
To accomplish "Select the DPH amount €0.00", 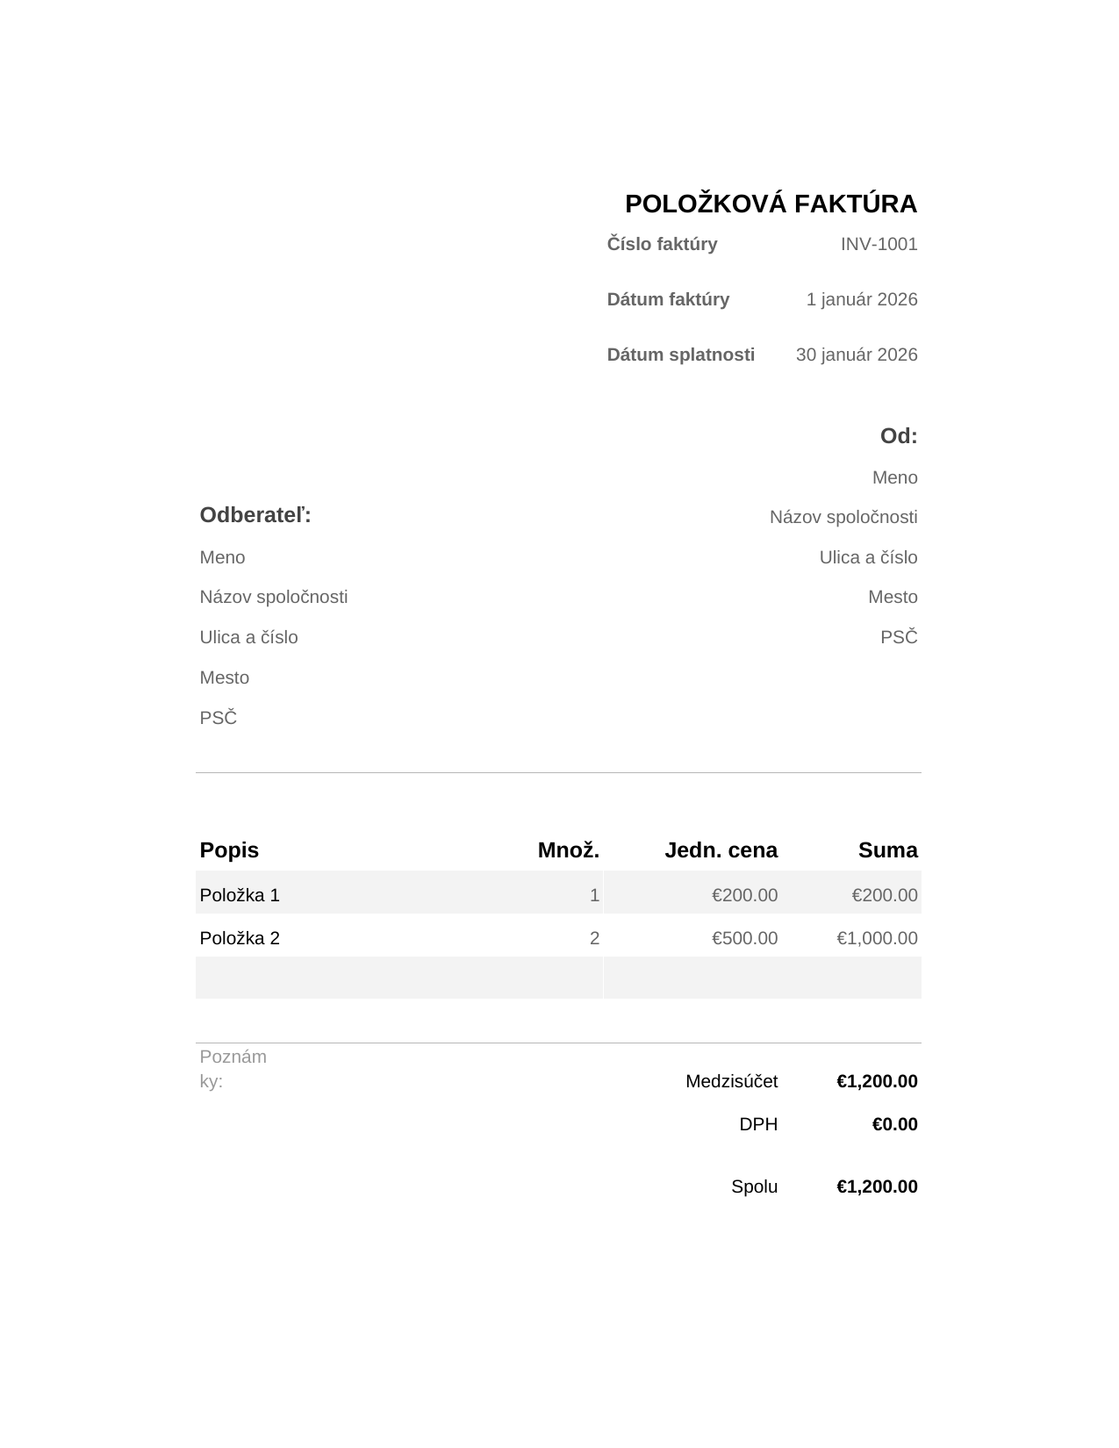I will tap(894, 1124).
